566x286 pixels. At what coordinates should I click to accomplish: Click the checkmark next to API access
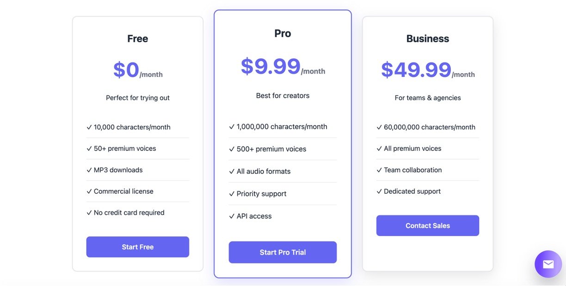coord(232,216)
